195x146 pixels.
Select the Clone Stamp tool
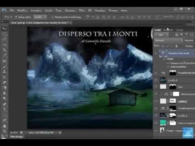[4, 72]
